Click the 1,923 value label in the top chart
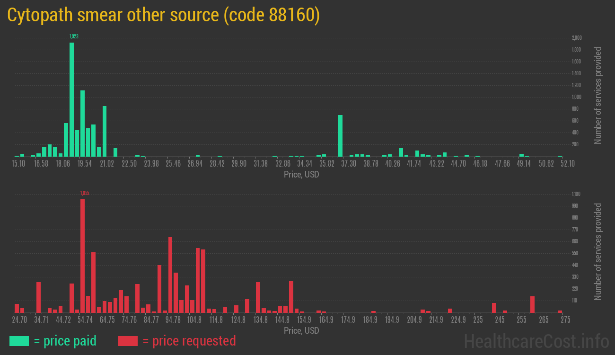Image resolution: width=615 pixels, height=355 pixels. [74, 36]
